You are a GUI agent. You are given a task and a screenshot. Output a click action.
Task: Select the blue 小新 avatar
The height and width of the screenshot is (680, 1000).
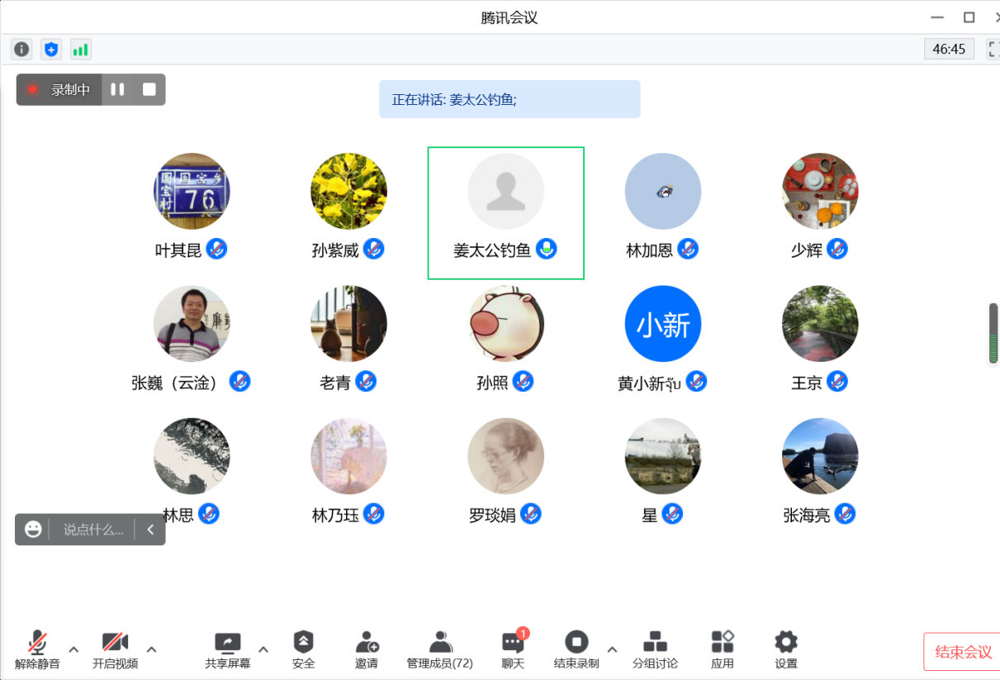(663, 324)
